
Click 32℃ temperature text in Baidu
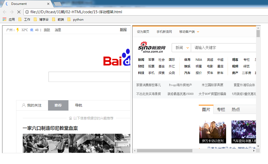pyautogui.click(x=25, y=30)
